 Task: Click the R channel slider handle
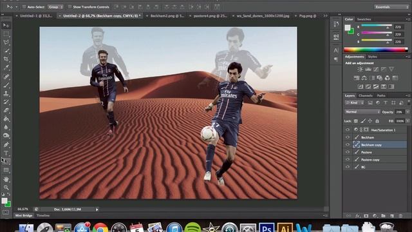pyautogui.click(x=388, y=27)
